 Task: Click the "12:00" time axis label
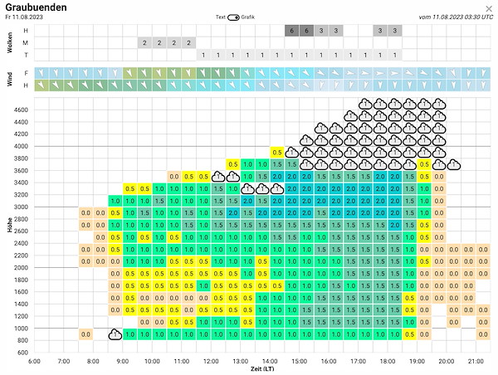[211, 361]
